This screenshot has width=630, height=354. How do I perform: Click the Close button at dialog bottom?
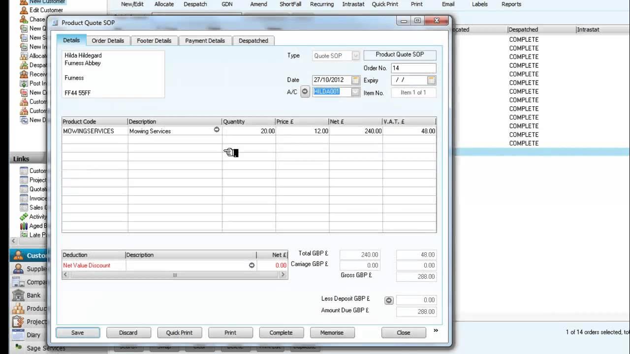click(404, 333)
